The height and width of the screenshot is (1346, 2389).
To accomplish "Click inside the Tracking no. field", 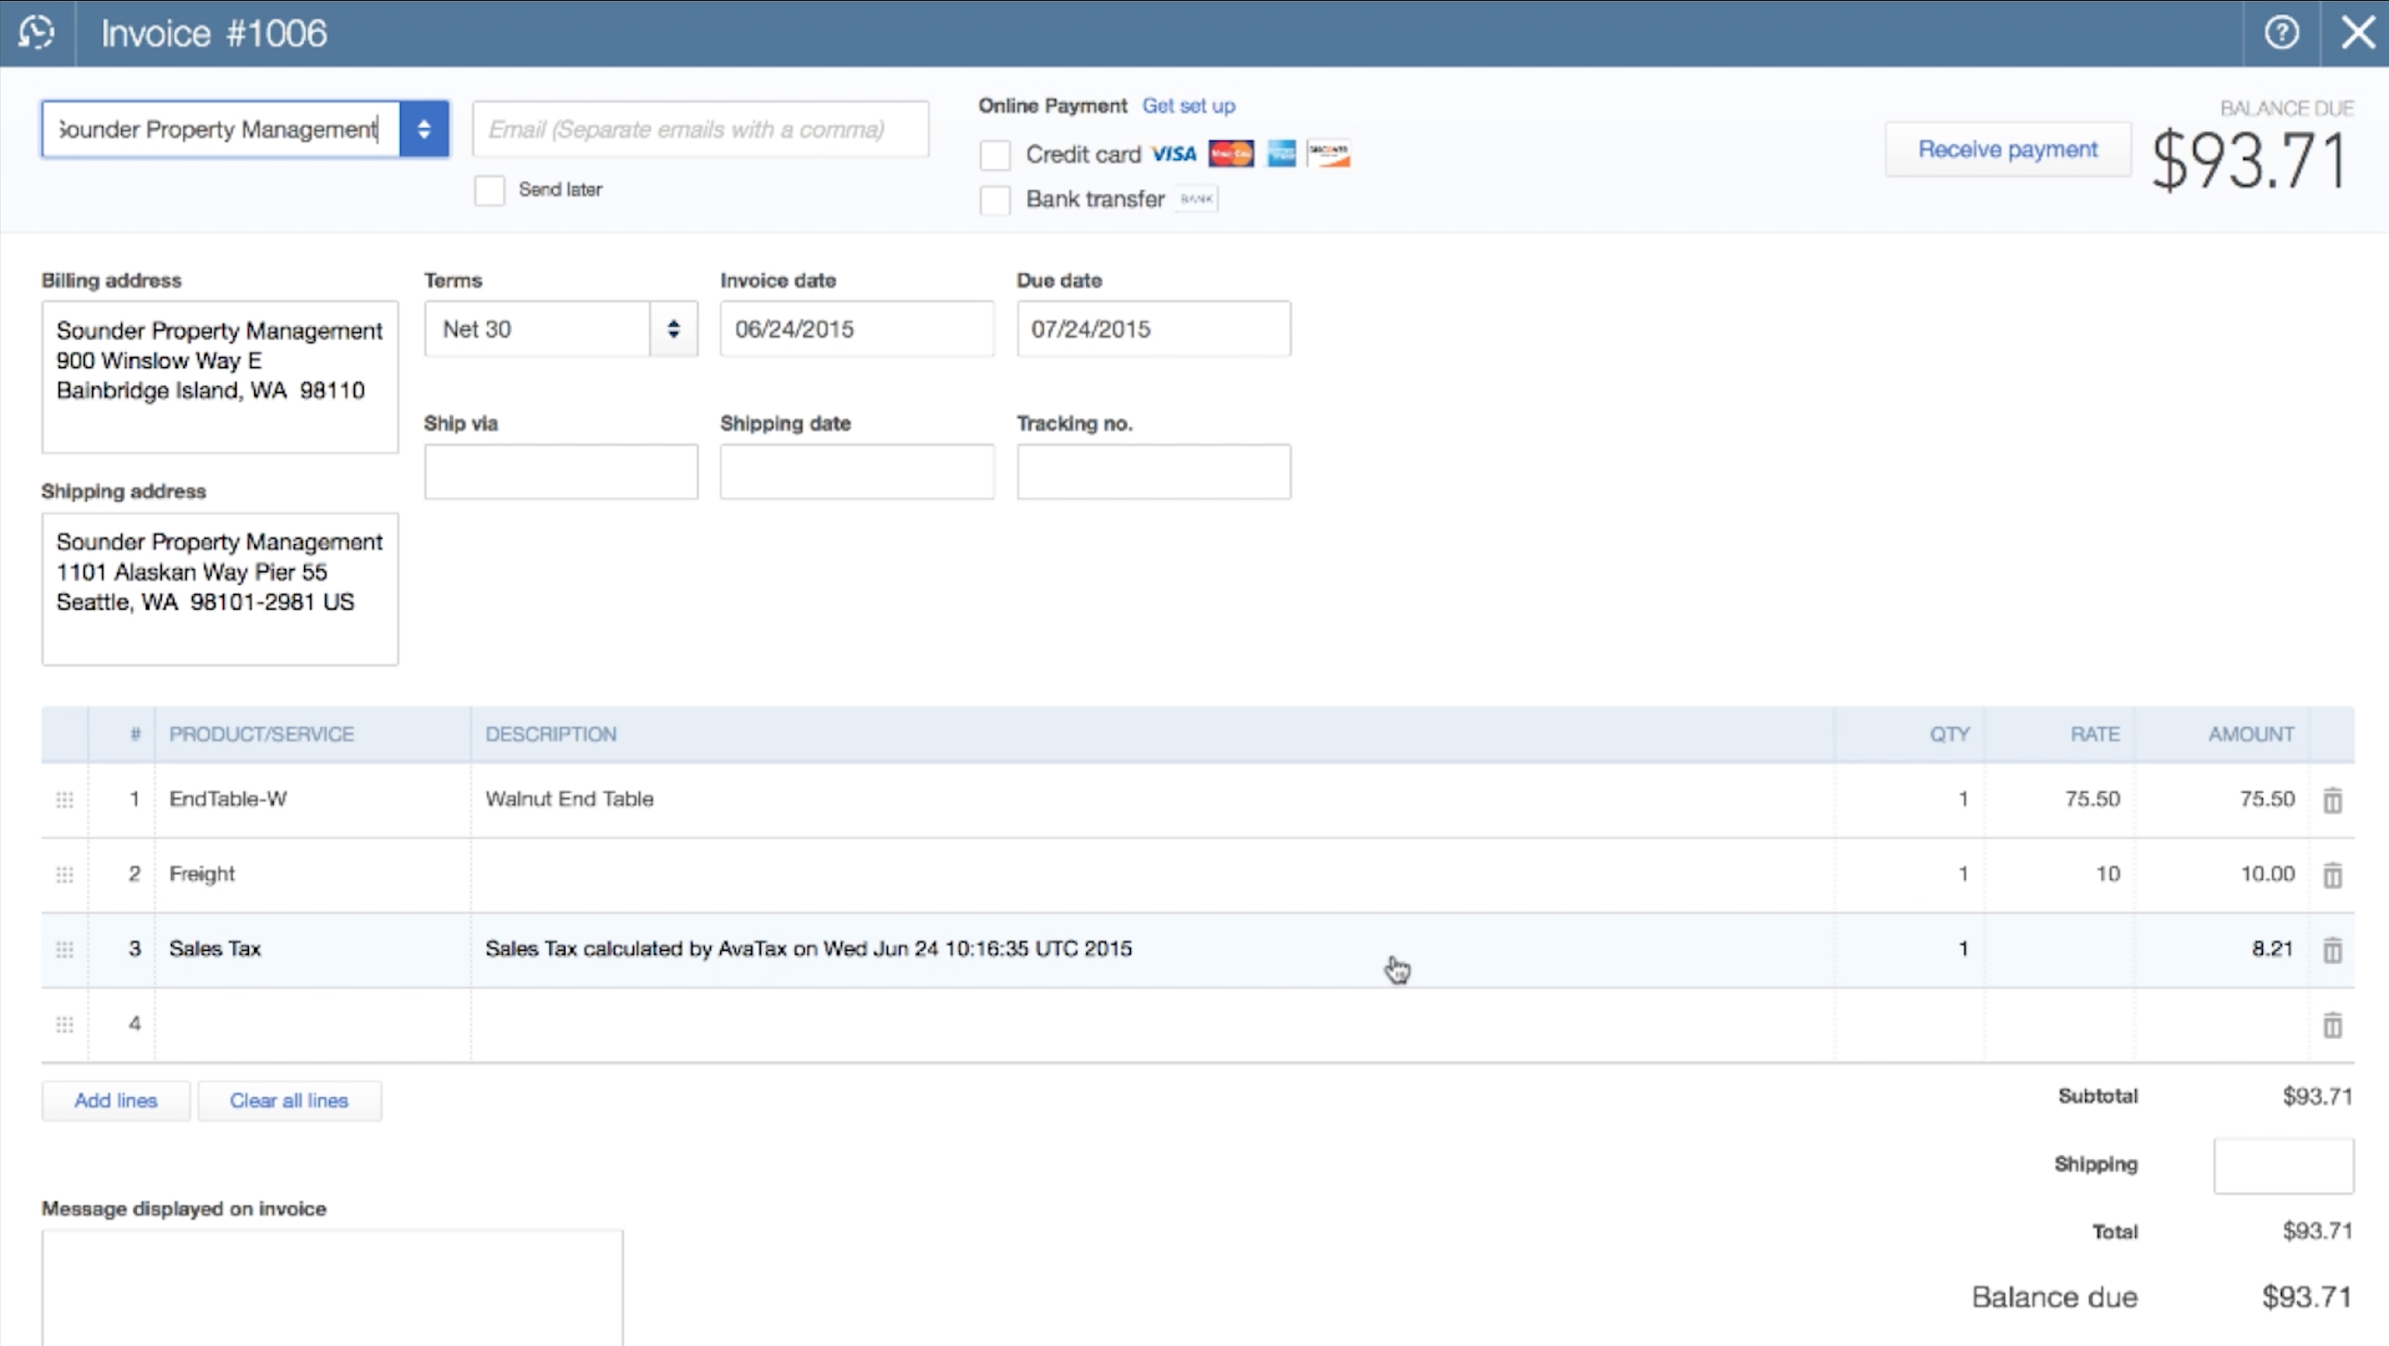I will pos(1153,472).
